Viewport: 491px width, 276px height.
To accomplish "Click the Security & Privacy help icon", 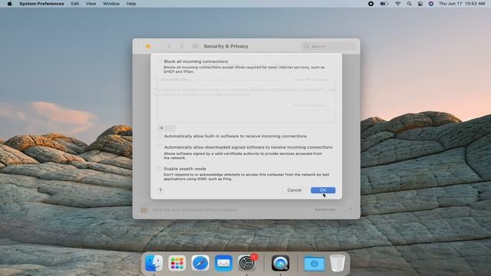I will (350, 209).
